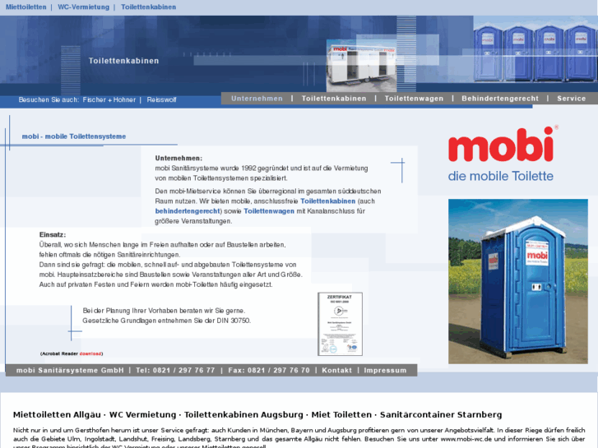Click the 'Einsatz:' section heading
Image resolution: width=598 pixels, height=448 pixels.
coord(53,234)
